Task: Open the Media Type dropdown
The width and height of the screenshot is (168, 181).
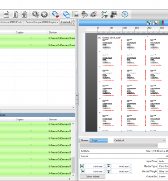Action: click(x=163, y=167)
